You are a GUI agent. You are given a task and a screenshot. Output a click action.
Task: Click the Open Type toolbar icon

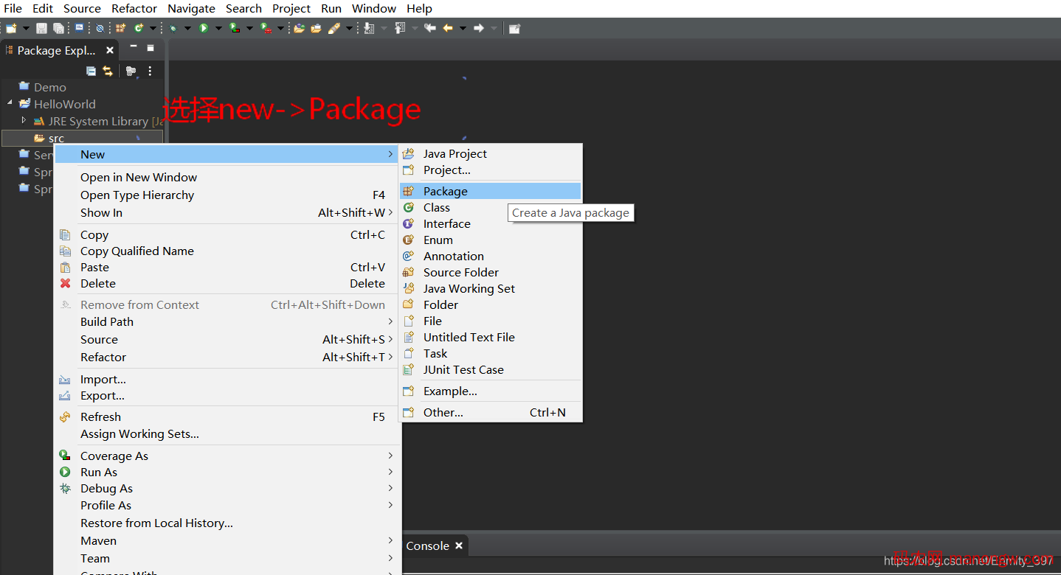[x=299, y=28]
